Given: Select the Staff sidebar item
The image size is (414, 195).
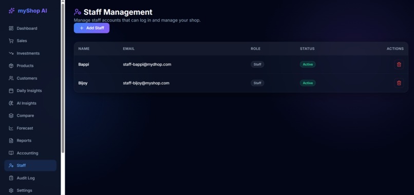Looking at the screenshot, I should coord(30,165).
